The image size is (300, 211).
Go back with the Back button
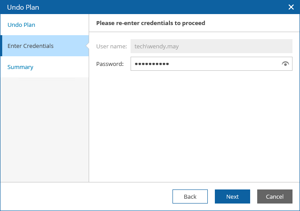click(x=190, y=196)
